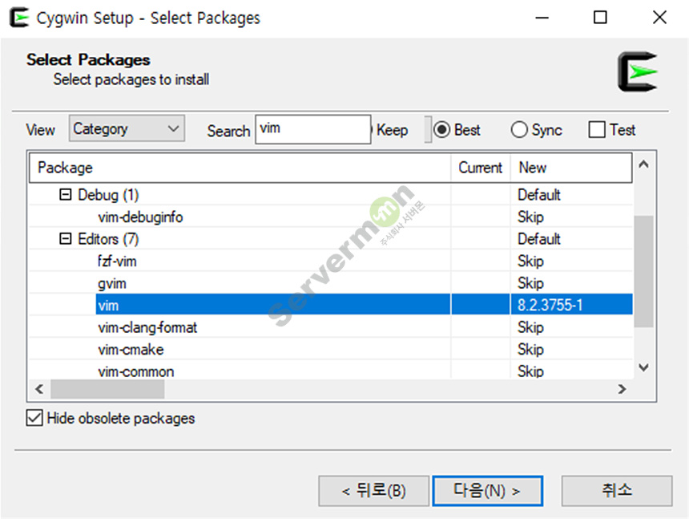Select the Best radio button

tap(457, 130)
